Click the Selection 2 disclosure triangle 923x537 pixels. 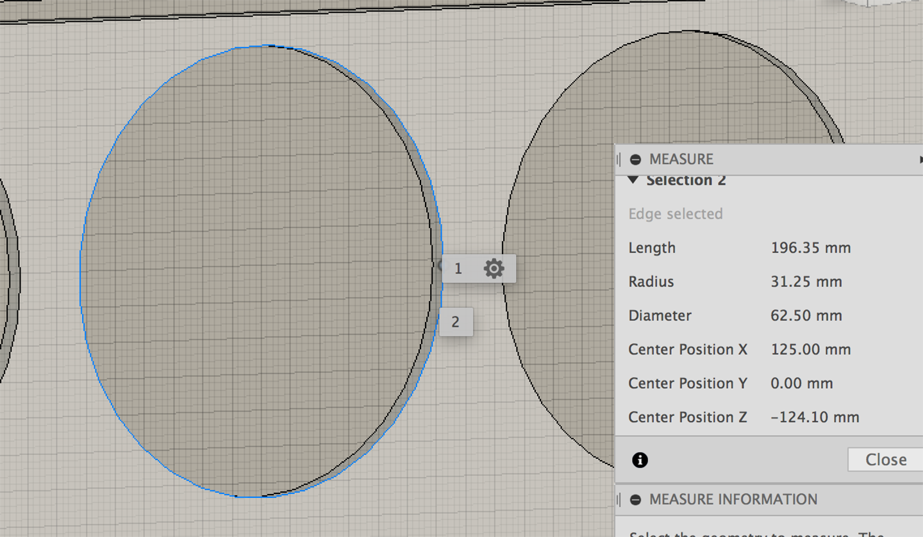tap(633, 180)
